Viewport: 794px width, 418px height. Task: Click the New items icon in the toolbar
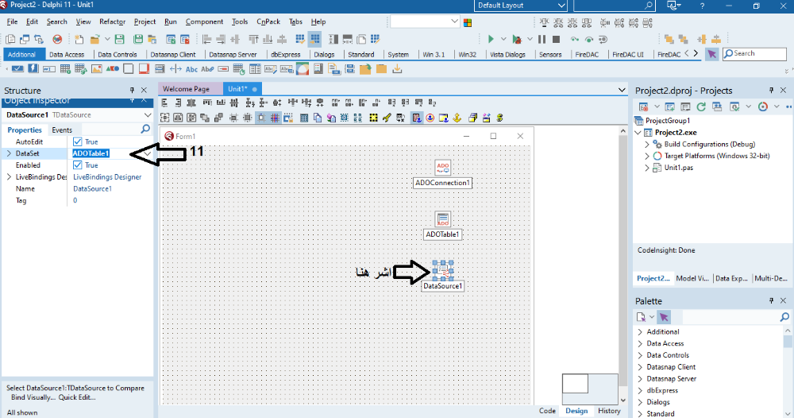click(x=79, y=39)
